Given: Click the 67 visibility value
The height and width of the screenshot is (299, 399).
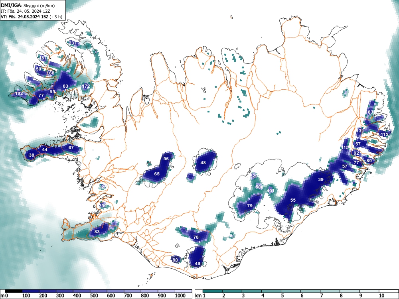Looking at the screenshot, I should (71, 148).
